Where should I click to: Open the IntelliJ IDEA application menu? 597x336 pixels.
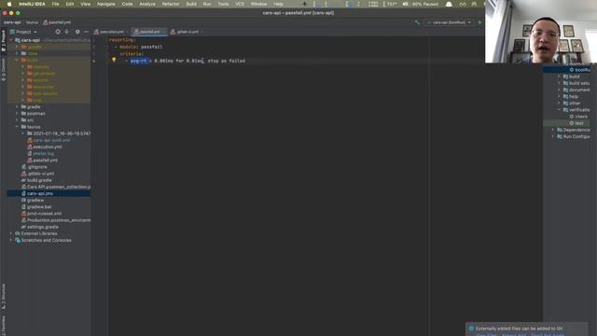point(32,4)
